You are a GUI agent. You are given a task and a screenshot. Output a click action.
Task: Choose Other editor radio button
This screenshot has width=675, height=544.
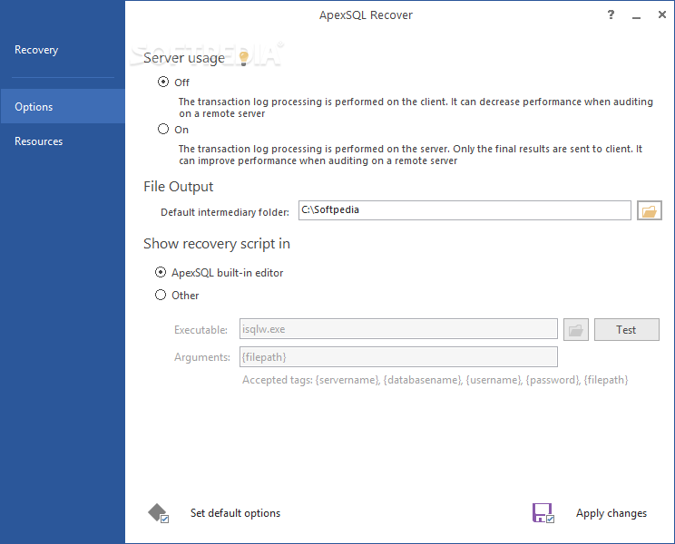[161, 295]
